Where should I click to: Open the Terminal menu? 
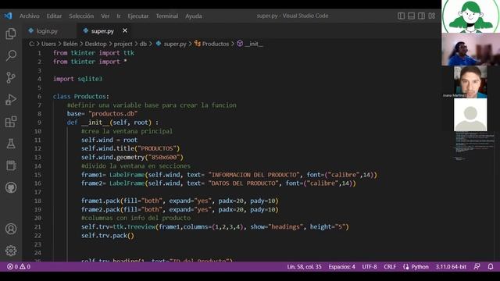pyautogui.click(x=167, y=16)
